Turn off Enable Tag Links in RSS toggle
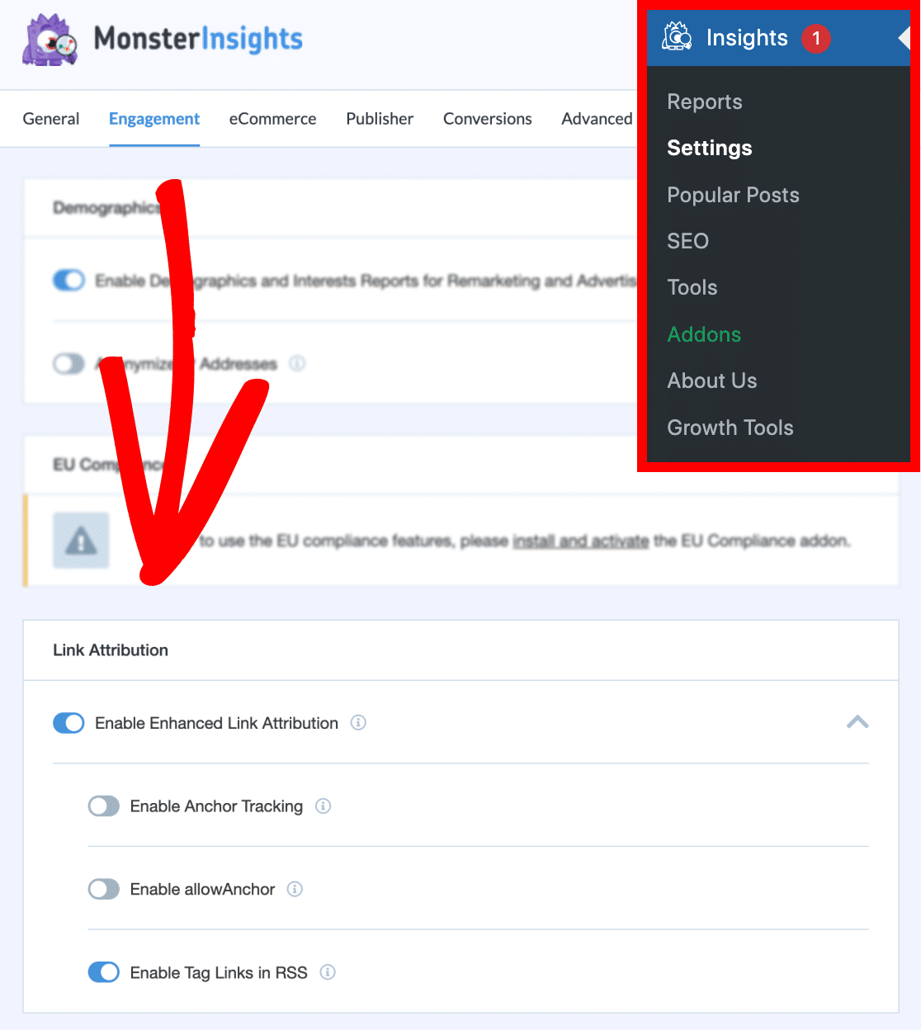Image resolution: width=921 pixels, height=1030 pixels. tap(104, 972)
